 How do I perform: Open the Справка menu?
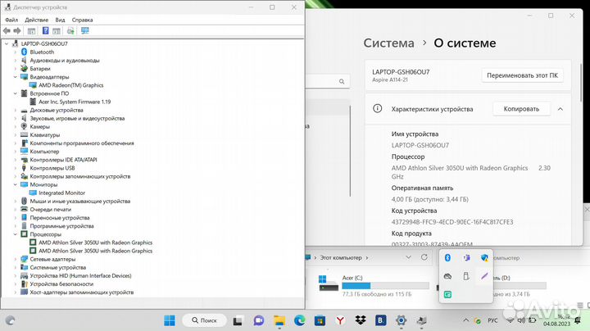[x=82, y=20]
